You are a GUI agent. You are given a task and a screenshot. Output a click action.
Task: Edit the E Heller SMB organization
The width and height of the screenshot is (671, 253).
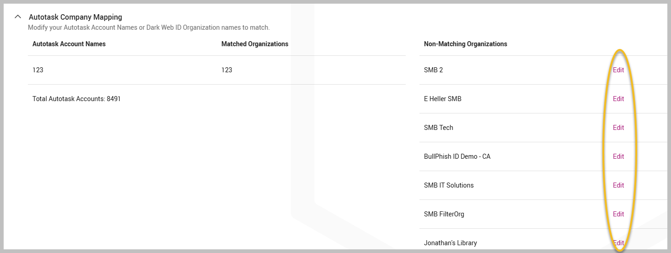tap(618, 99)
